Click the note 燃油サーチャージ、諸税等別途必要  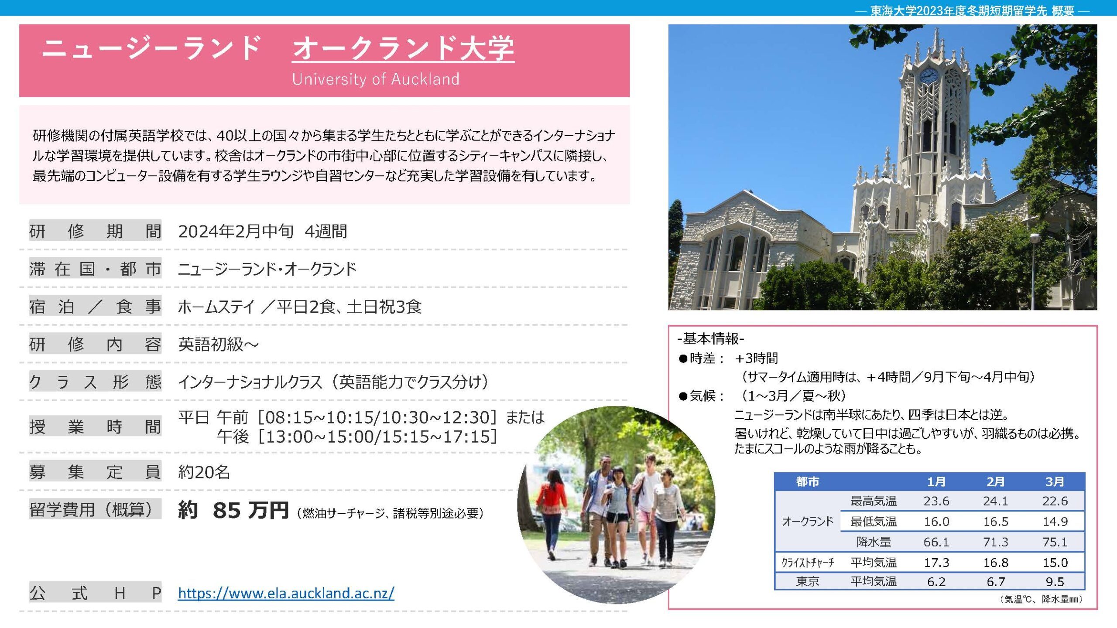[391, 513]
